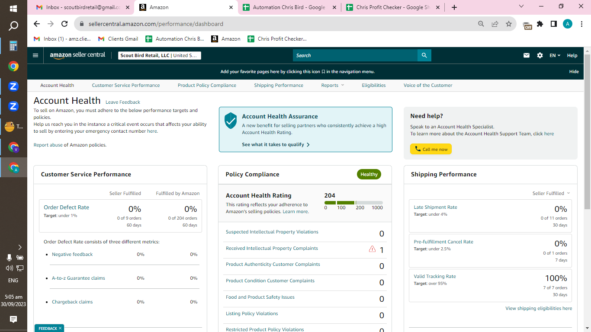Screen dimensions: 591x332
Task: Click View shipping eligibilities here link
Action: (x=539, y=308)
